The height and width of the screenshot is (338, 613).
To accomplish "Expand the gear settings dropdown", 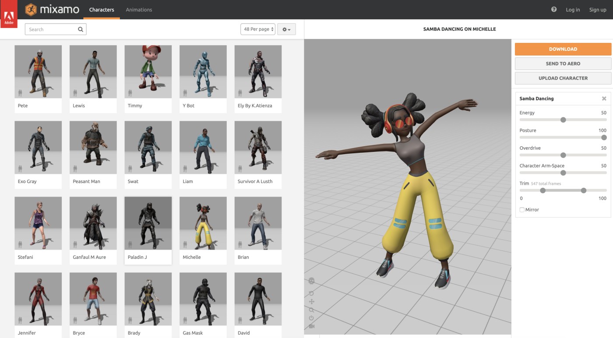I will click(286, 29).
